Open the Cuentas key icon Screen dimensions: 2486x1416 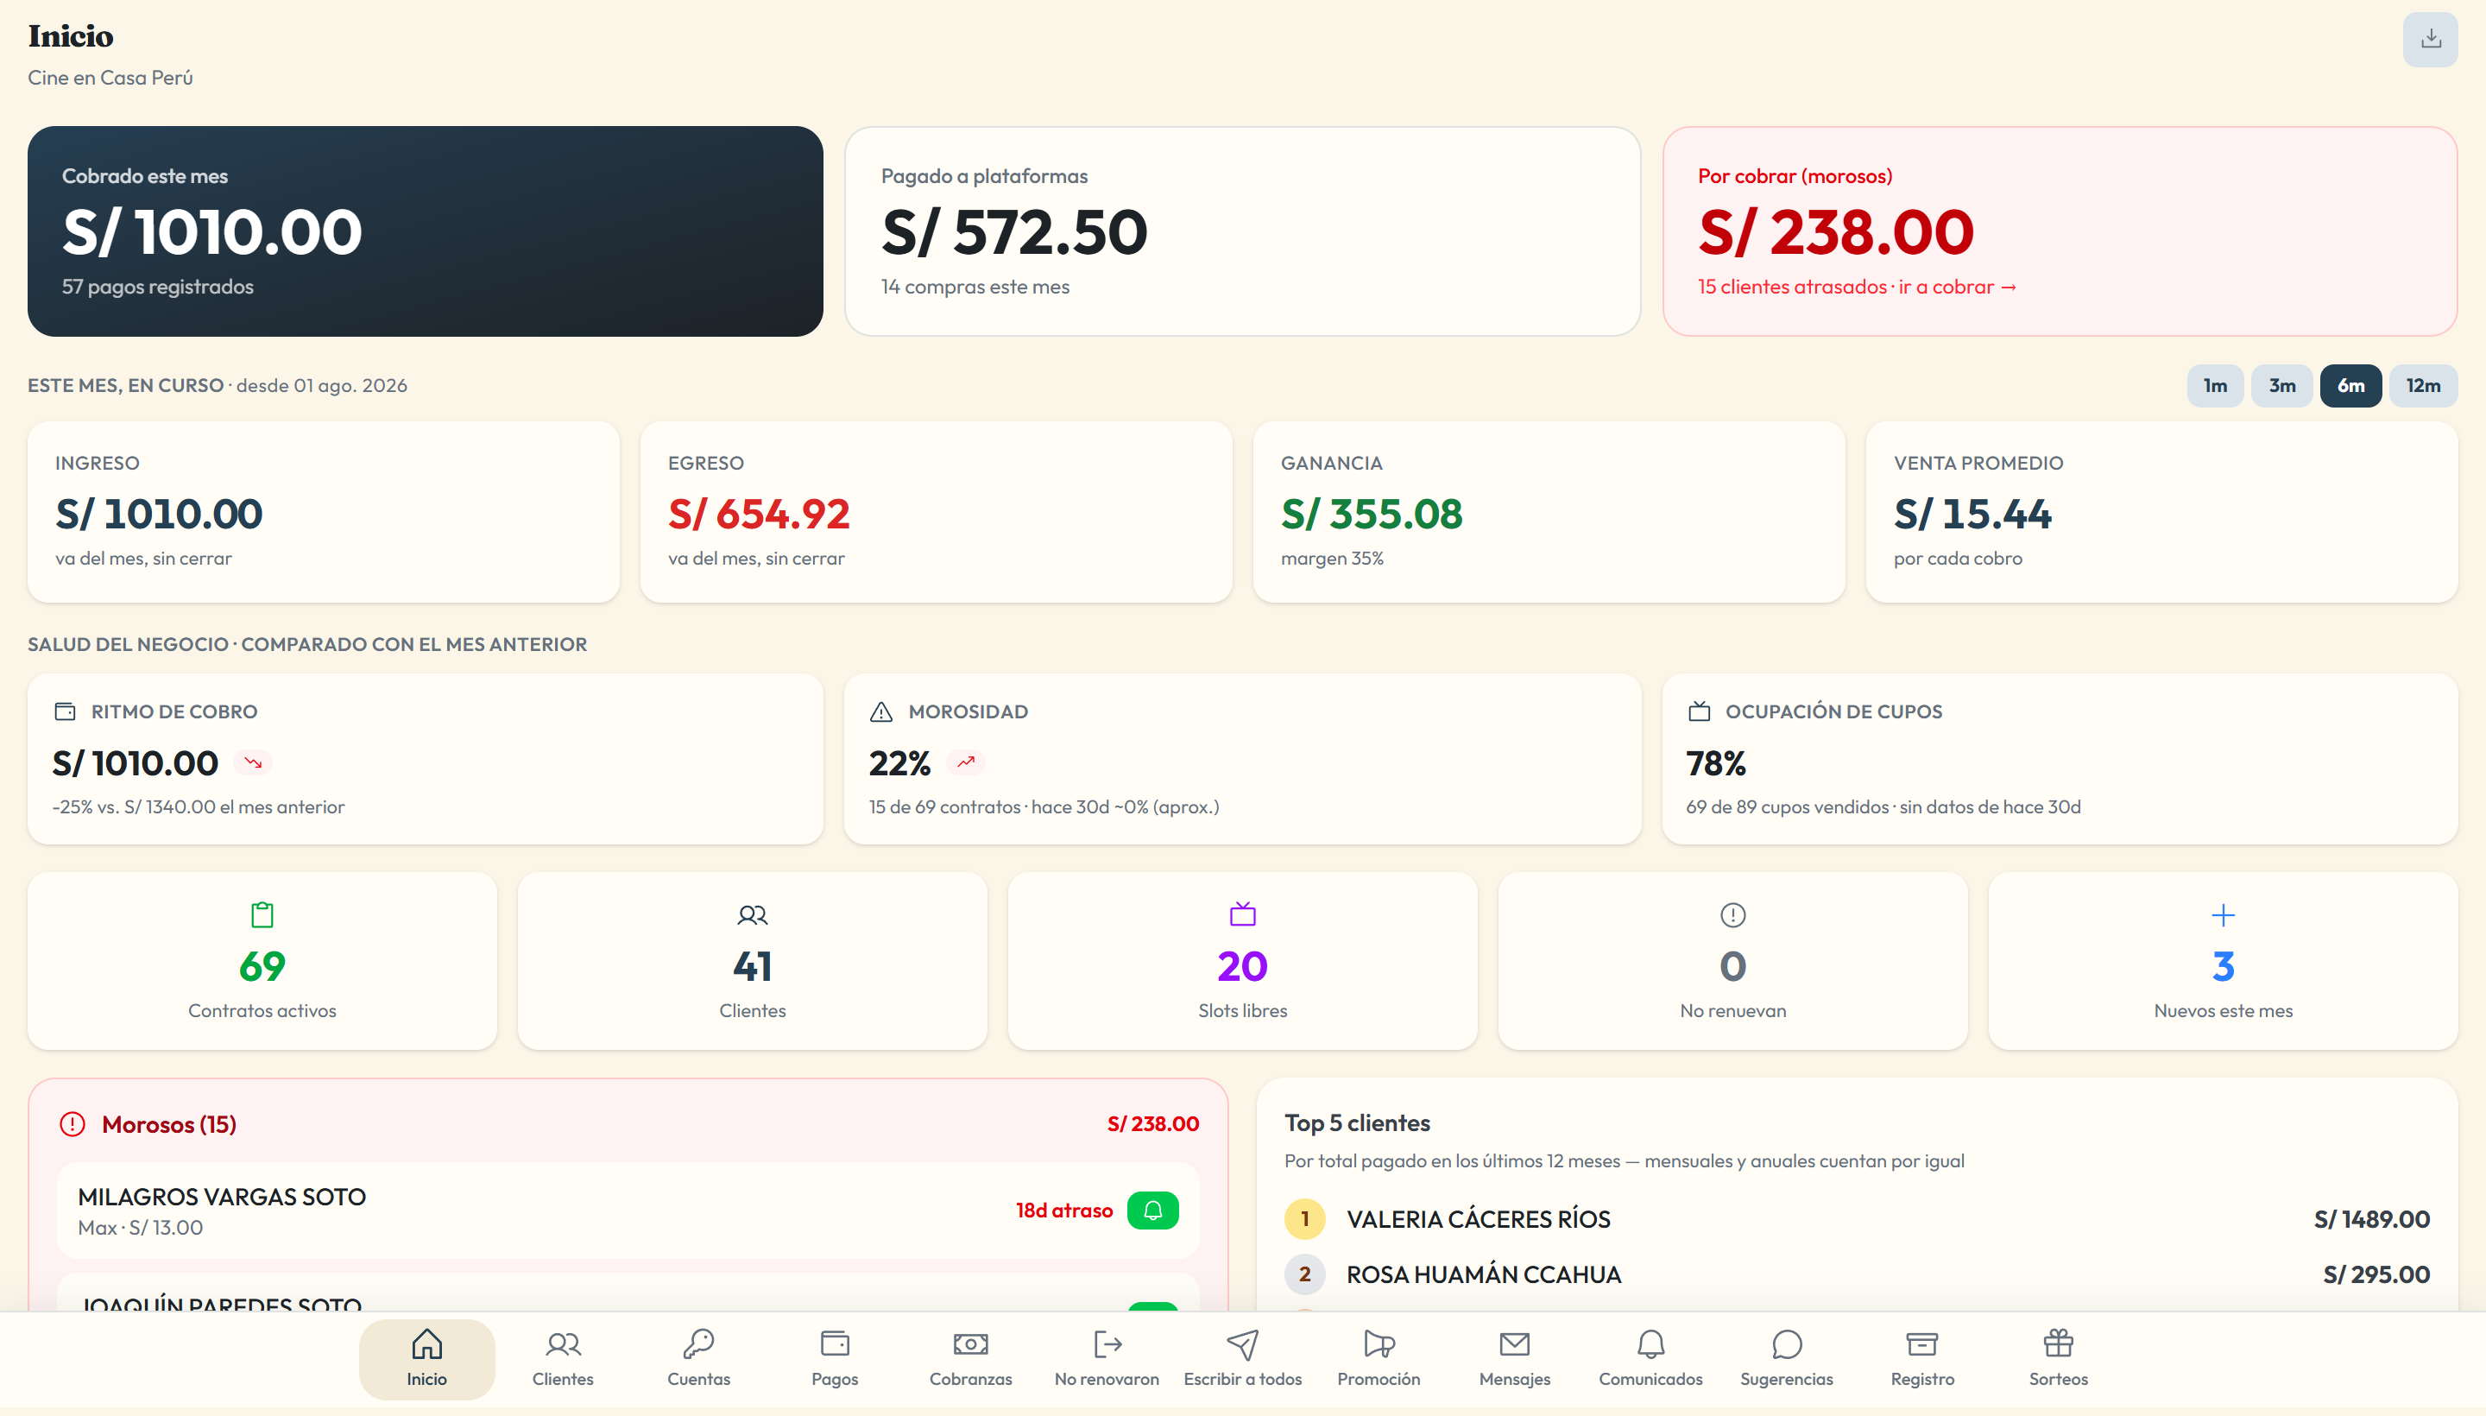coord(699,1344)
